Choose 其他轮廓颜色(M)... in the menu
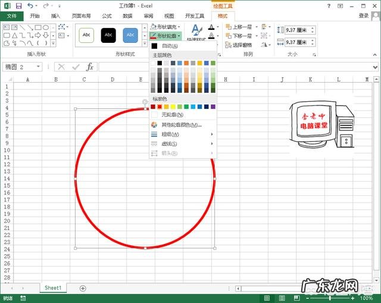This screenshot has width=381, height=303. pos(183,125)
